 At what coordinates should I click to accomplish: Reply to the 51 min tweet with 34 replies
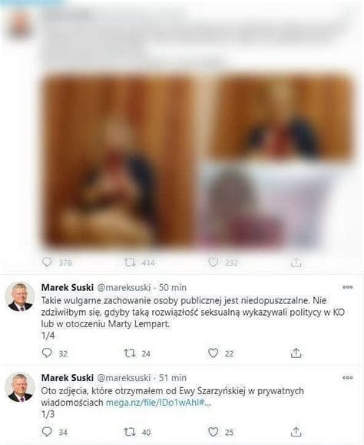(x=47, y=431)
